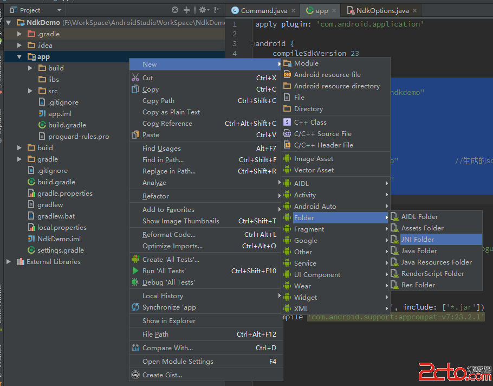Click the Hide Project panel icon
The width and height of the screenshot is (493, 386).
pyautogui.click(x=217, y=10)
